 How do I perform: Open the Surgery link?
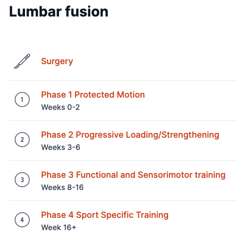(x=57, y=61)
